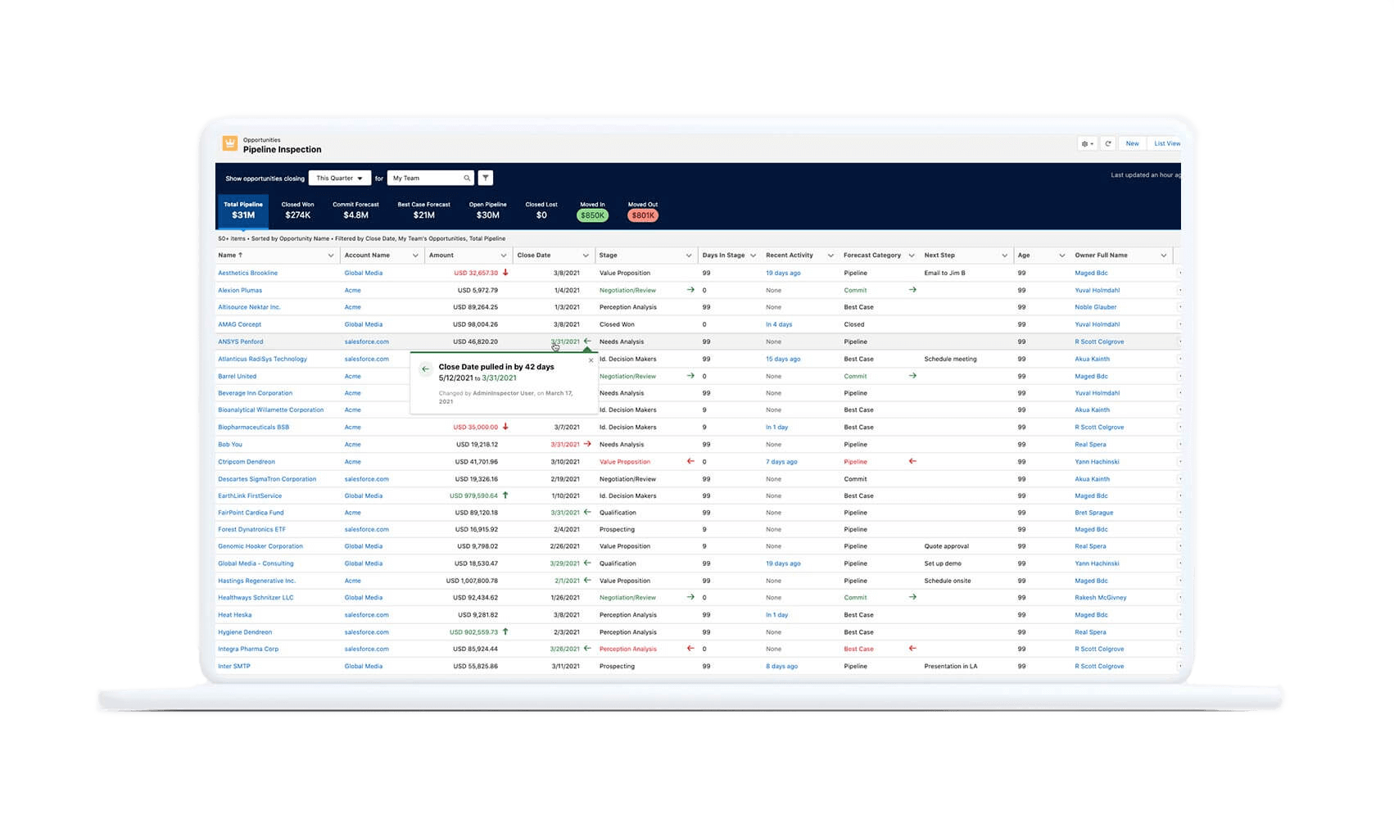Click green up arrow for Hygiene Dendreon amount
Image resolution: width=1394 pixels, height=819 pixels.
point(505,631)
